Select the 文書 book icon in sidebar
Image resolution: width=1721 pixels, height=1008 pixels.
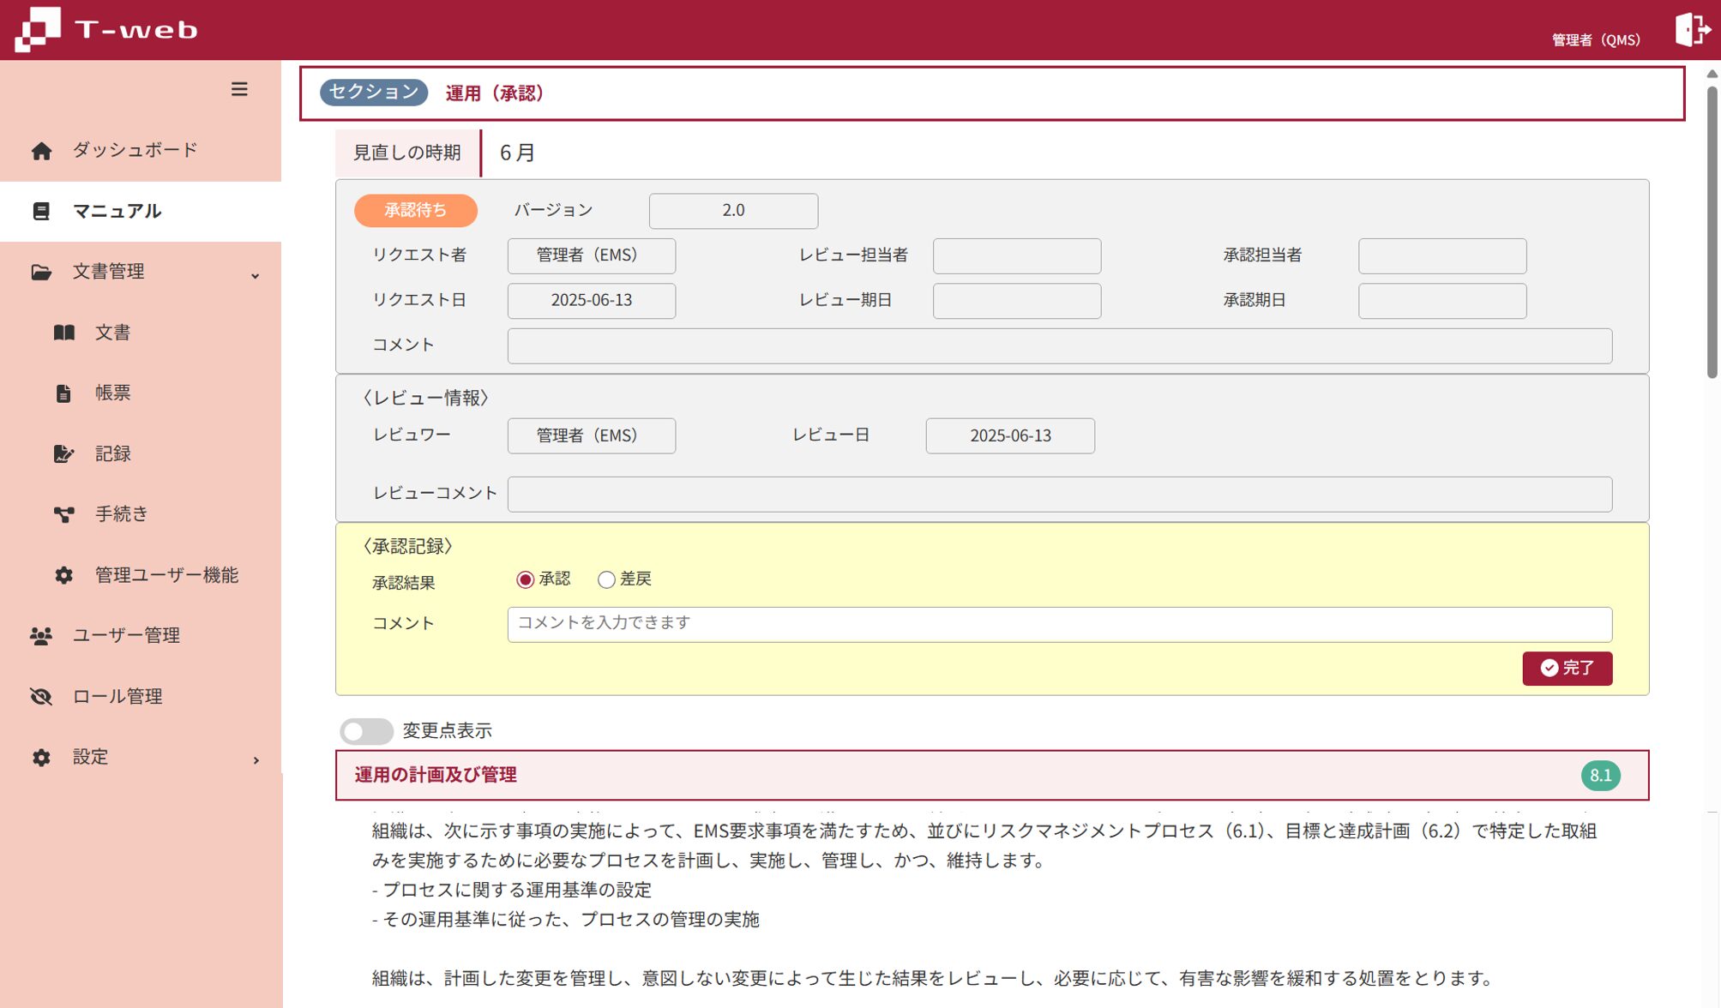click(63, 333)
